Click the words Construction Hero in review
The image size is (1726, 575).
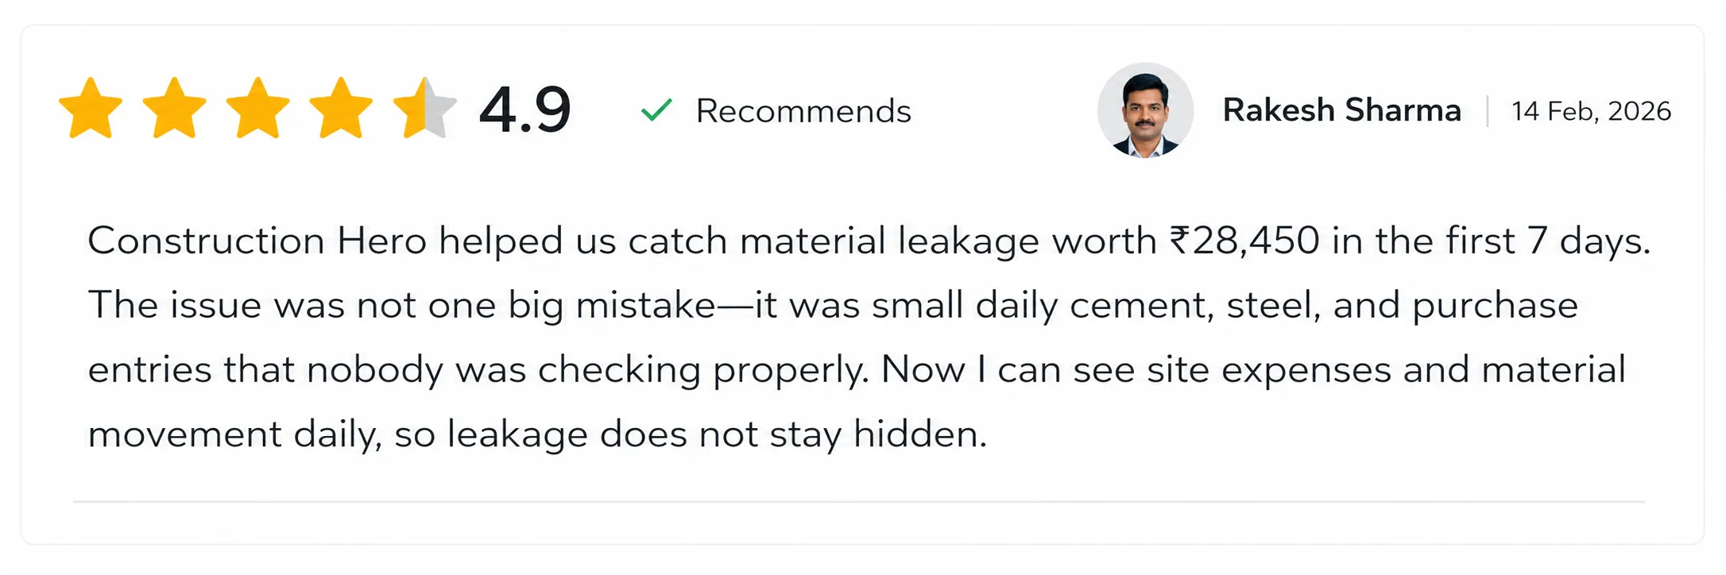pyautogui.click(x=257, y=241)
